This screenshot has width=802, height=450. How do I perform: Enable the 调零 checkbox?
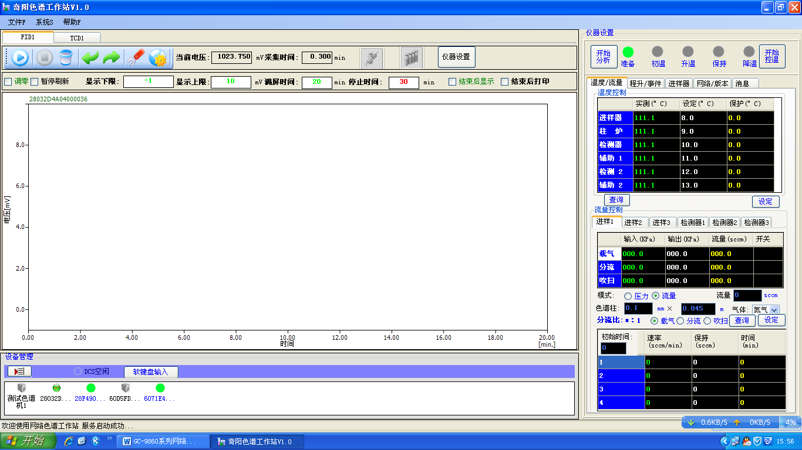(8, 81)
